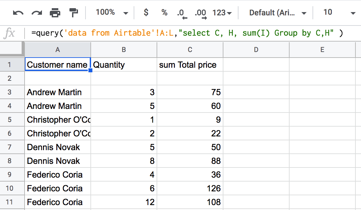
Task: Click the sum Total price cell
Action: click(190, 65)
